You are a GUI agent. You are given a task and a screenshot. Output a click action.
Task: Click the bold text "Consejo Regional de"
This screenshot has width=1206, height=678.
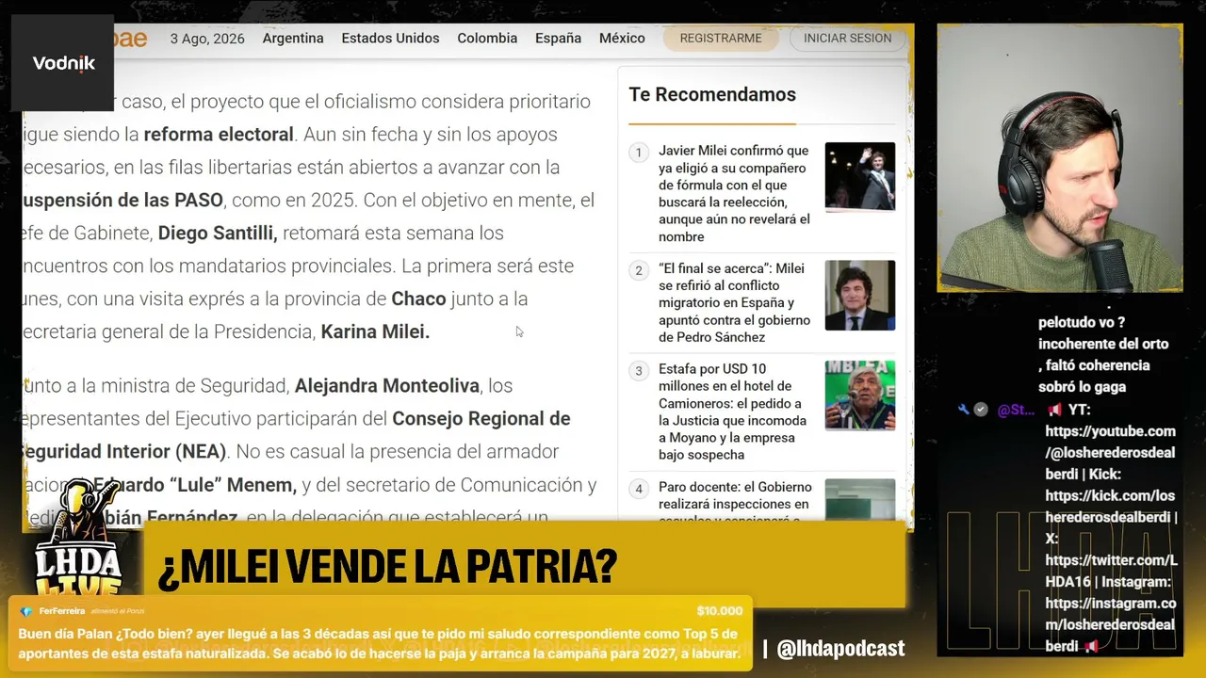pos(481,418)
